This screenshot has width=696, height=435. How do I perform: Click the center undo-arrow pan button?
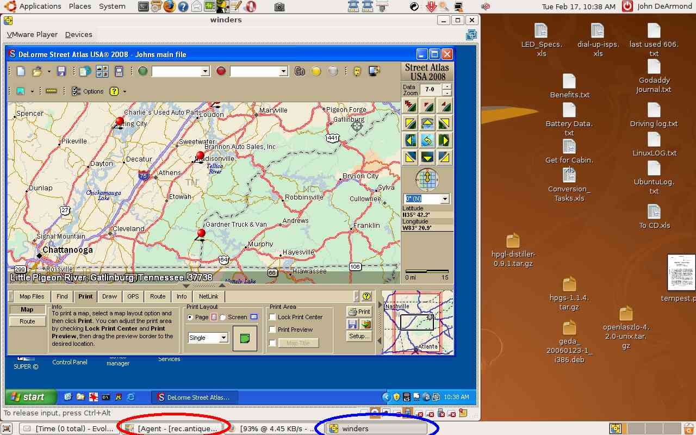click(x=427, y=140)
